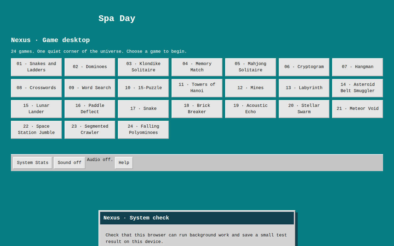Click the 'Nexus · System check' title bar
This screenshot has width=394, height=246.
coord(197,218)
